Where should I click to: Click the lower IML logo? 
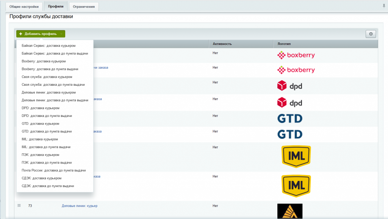click(x=296, y=186)
